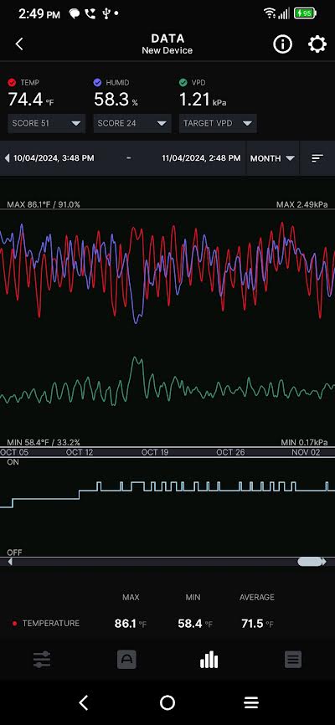Open the settings gear icon
The image size is (335, 725).
[x=317, y=44]
